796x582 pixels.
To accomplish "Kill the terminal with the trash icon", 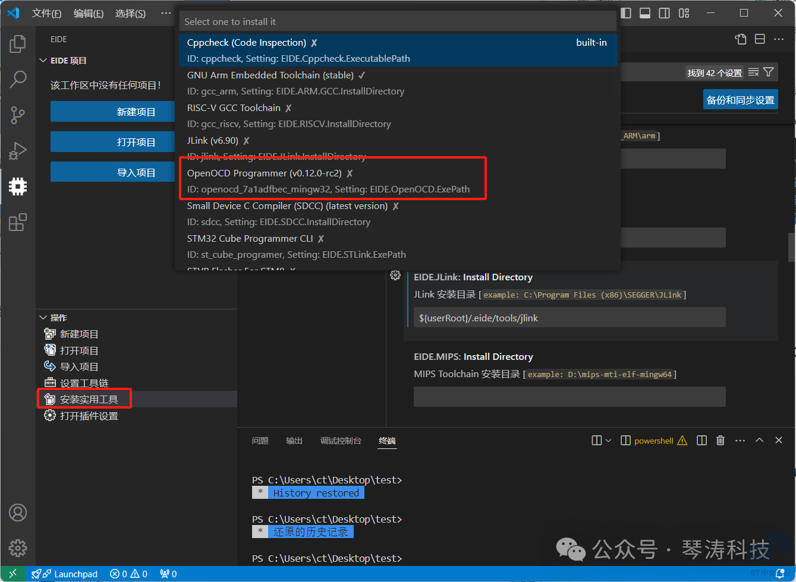I will (x=721, y=440).
